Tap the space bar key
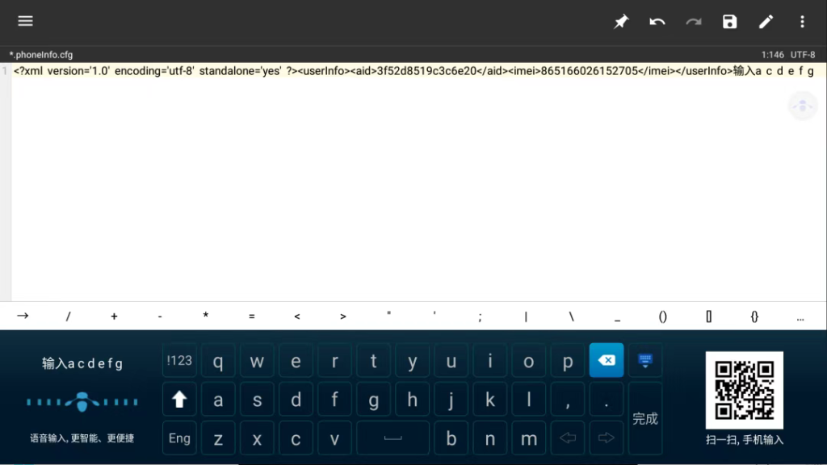Image resolution: width=827 pixels, height=465 pixels. coord(393,438)
